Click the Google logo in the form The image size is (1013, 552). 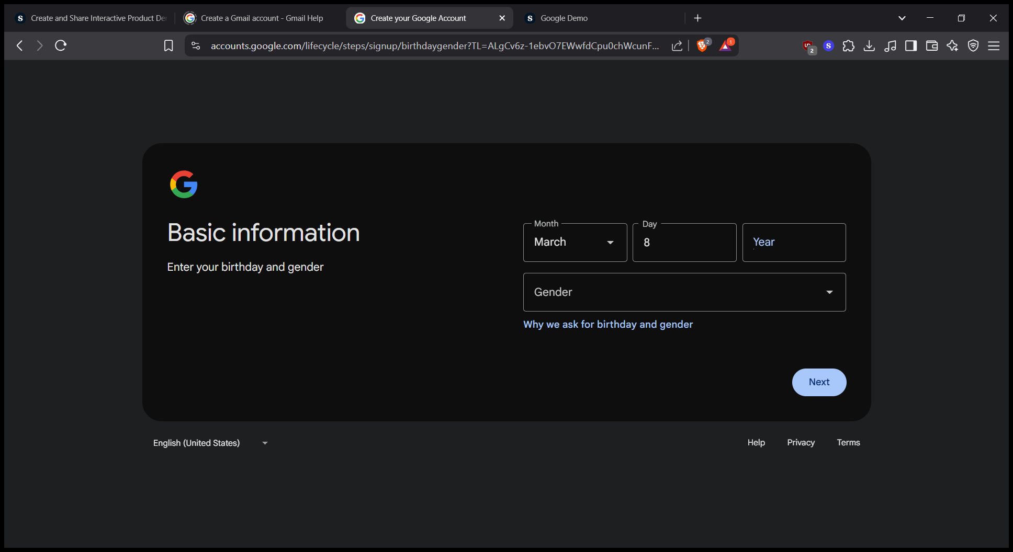(x=184, y=185)
